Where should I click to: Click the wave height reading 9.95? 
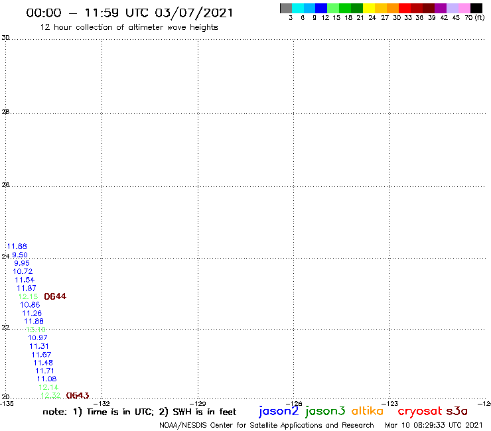coord(22,263)
